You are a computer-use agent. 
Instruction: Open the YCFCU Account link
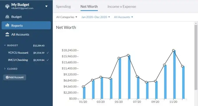18,53
